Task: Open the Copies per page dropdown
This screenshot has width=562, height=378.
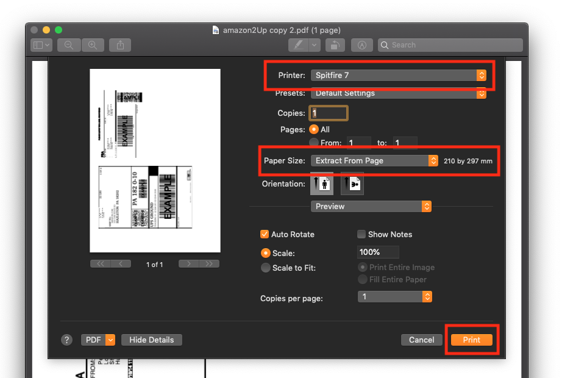Action: (x=395, y=296)
